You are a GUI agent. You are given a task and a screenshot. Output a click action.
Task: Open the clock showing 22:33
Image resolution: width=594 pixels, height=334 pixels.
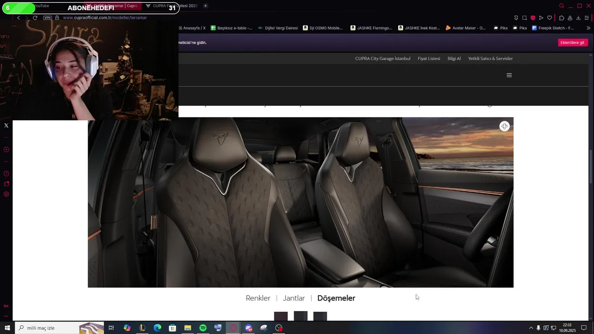pyautogui.click(x=567, y=328)
